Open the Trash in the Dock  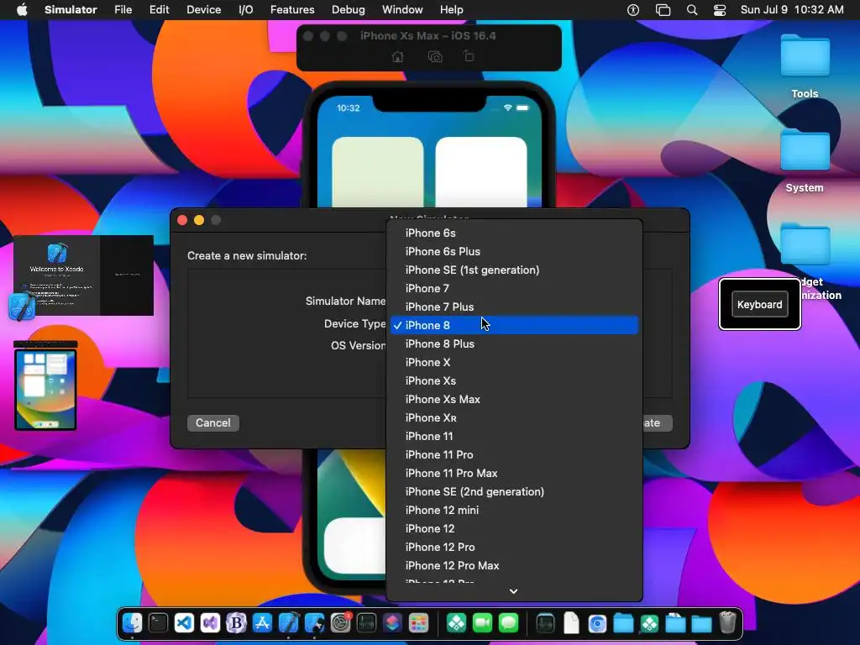tap(727, 623)
